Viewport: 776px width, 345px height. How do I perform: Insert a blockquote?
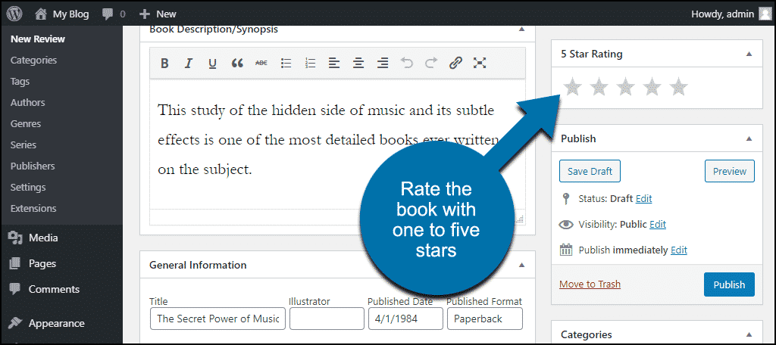pyautogui.click(x=237, y=63)
